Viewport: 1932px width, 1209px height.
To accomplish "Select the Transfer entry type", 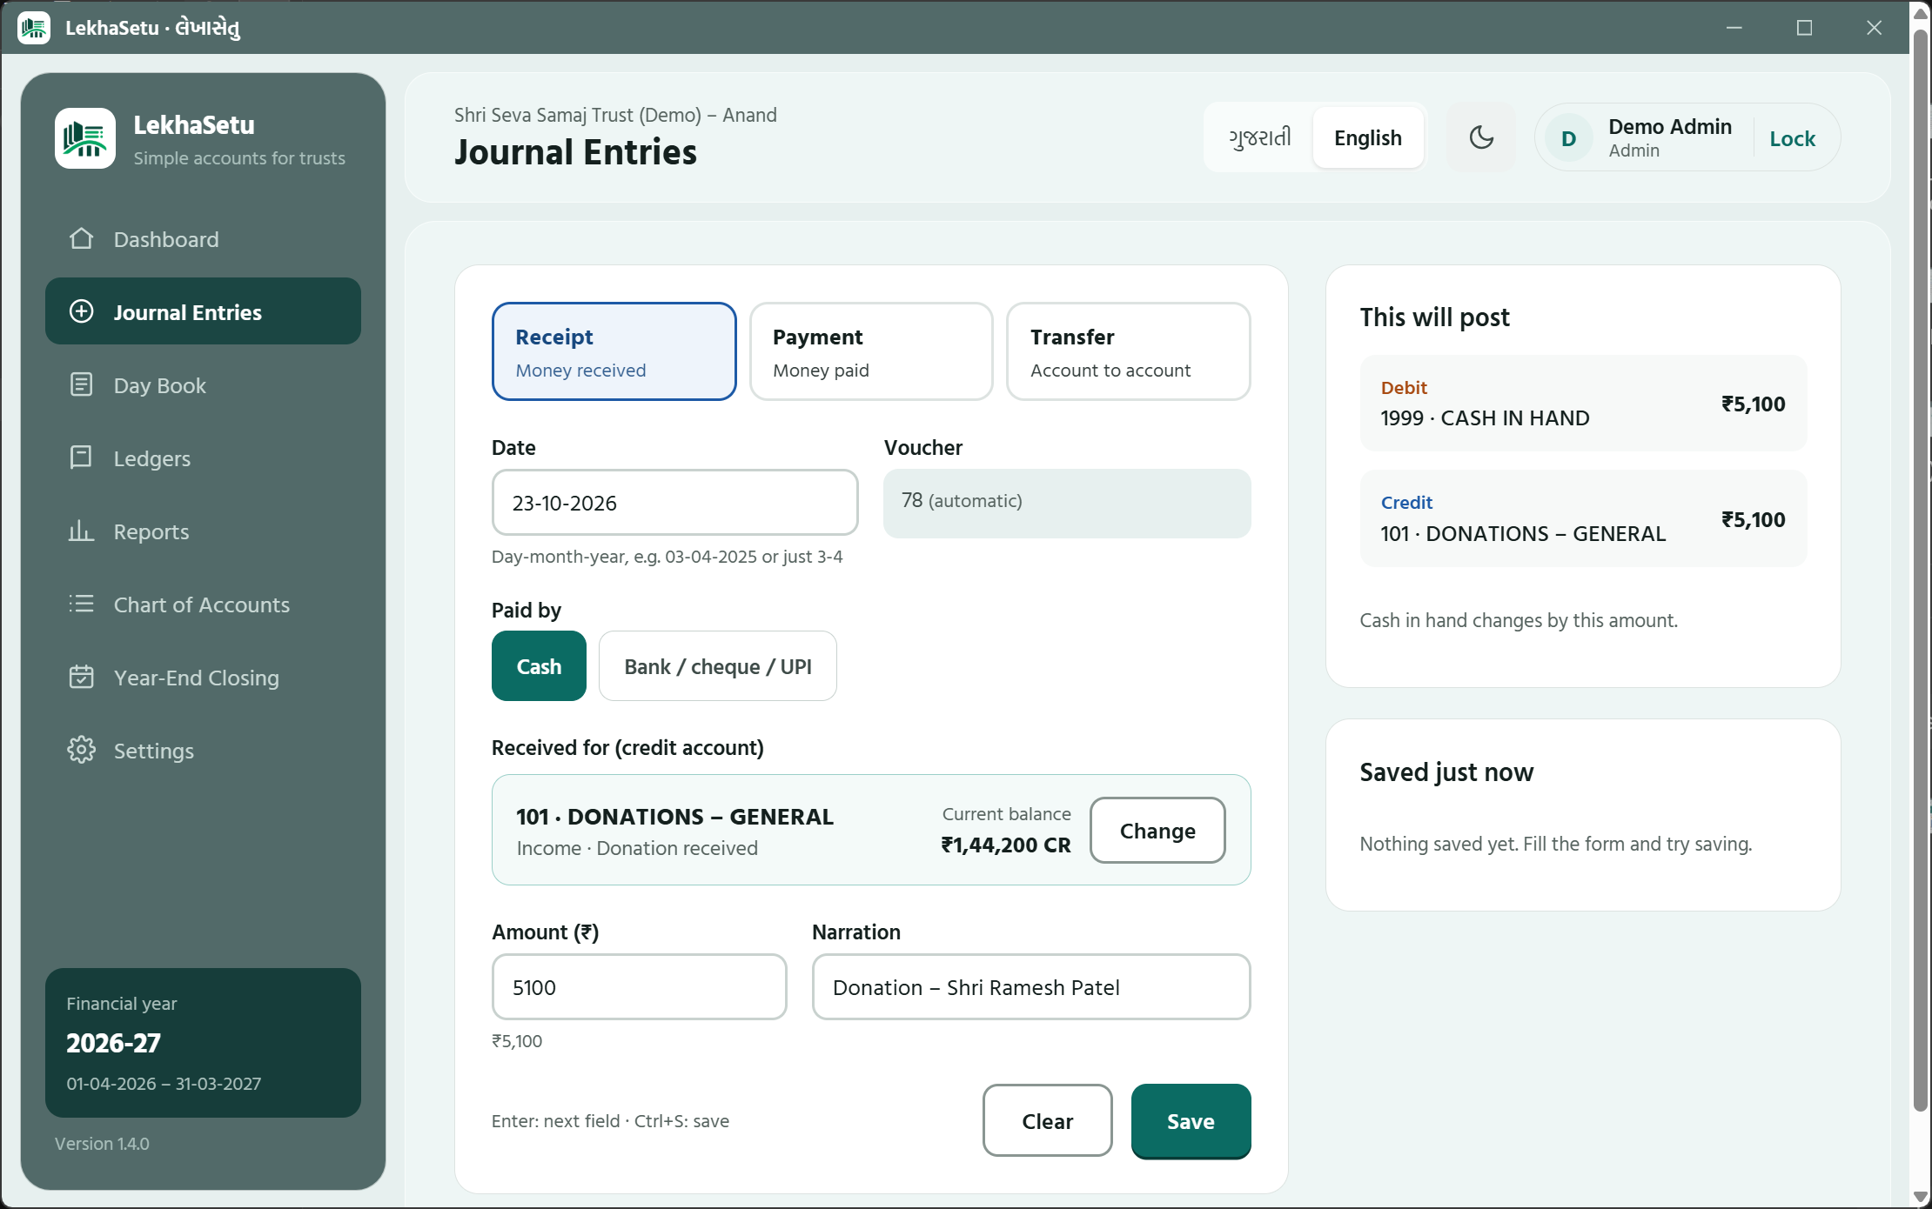I will [1129, 351].
